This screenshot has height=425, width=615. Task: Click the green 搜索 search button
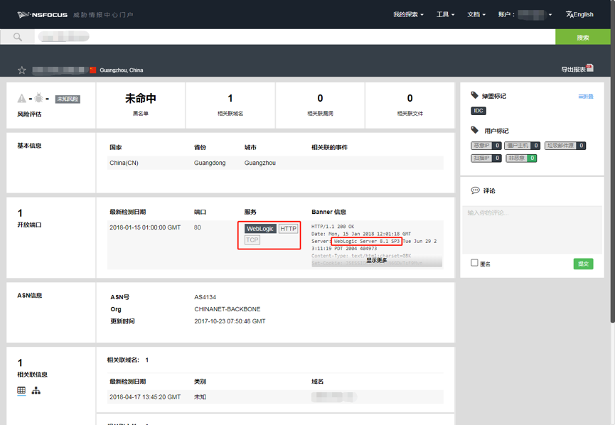click(x=583, y=37)
